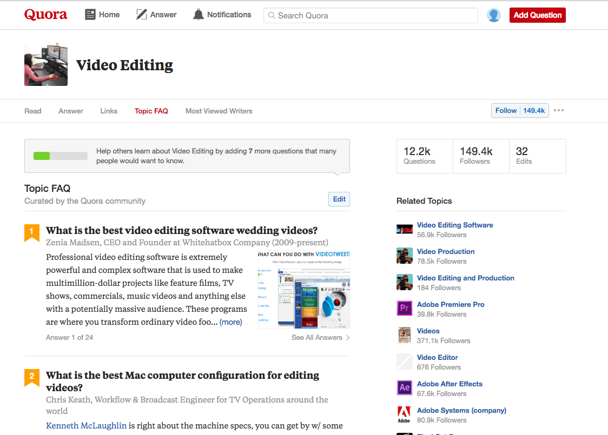Image resolution: width=608 pixels, height=435 pixels.
Task: Open the Video Production topic link
Action: pos(446,251)
